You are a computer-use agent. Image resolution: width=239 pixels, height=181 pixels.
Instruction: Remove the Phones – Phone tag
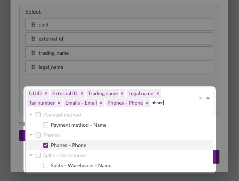tap(147, 103)
